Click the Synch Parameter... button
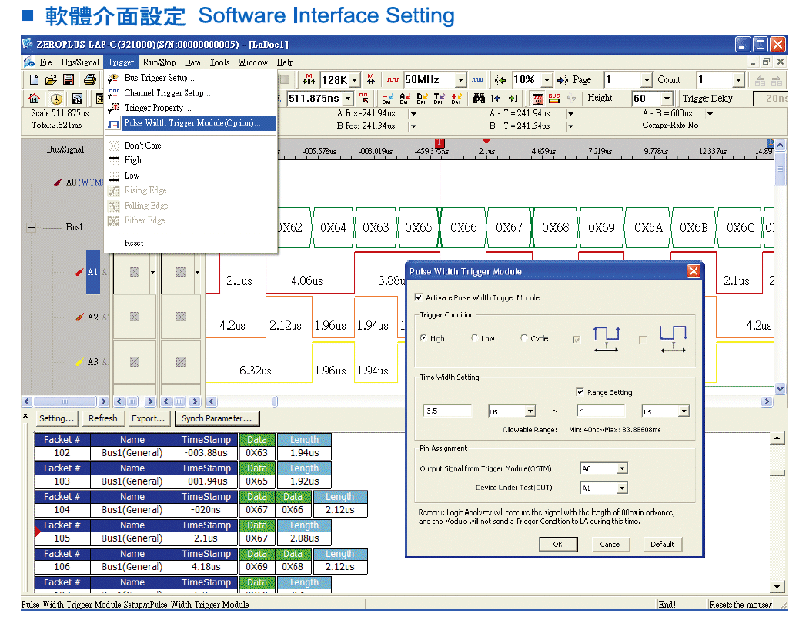This screenshot has width=799, height=624. point(216,418)
